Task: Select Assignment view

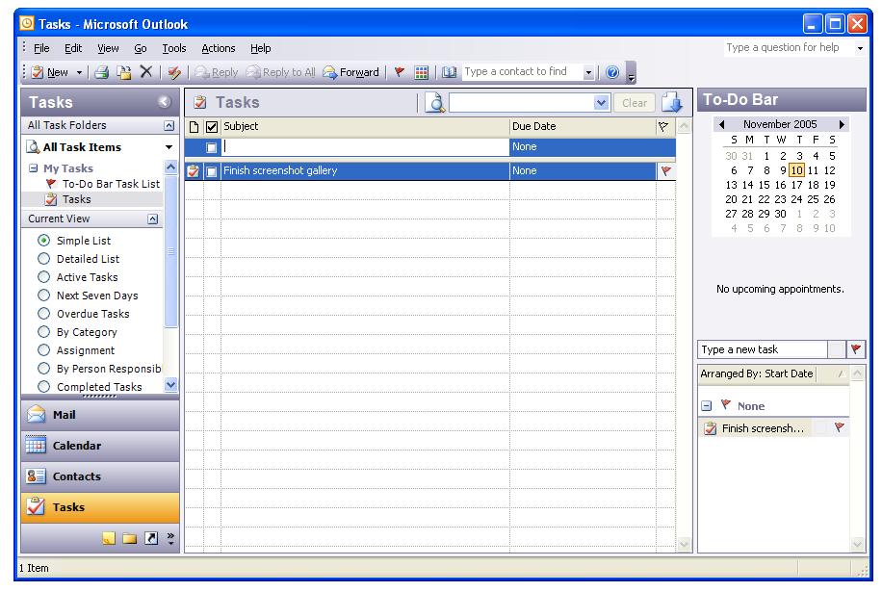Action: click(x=44, y=349)
